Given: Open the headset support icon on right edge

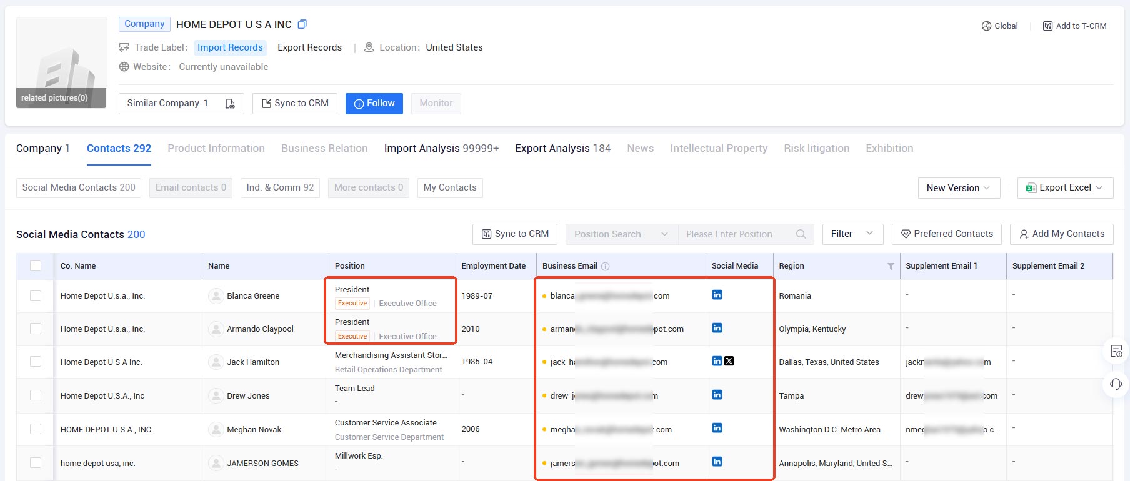Looking at the screenshot, I should coord(1116,384).
